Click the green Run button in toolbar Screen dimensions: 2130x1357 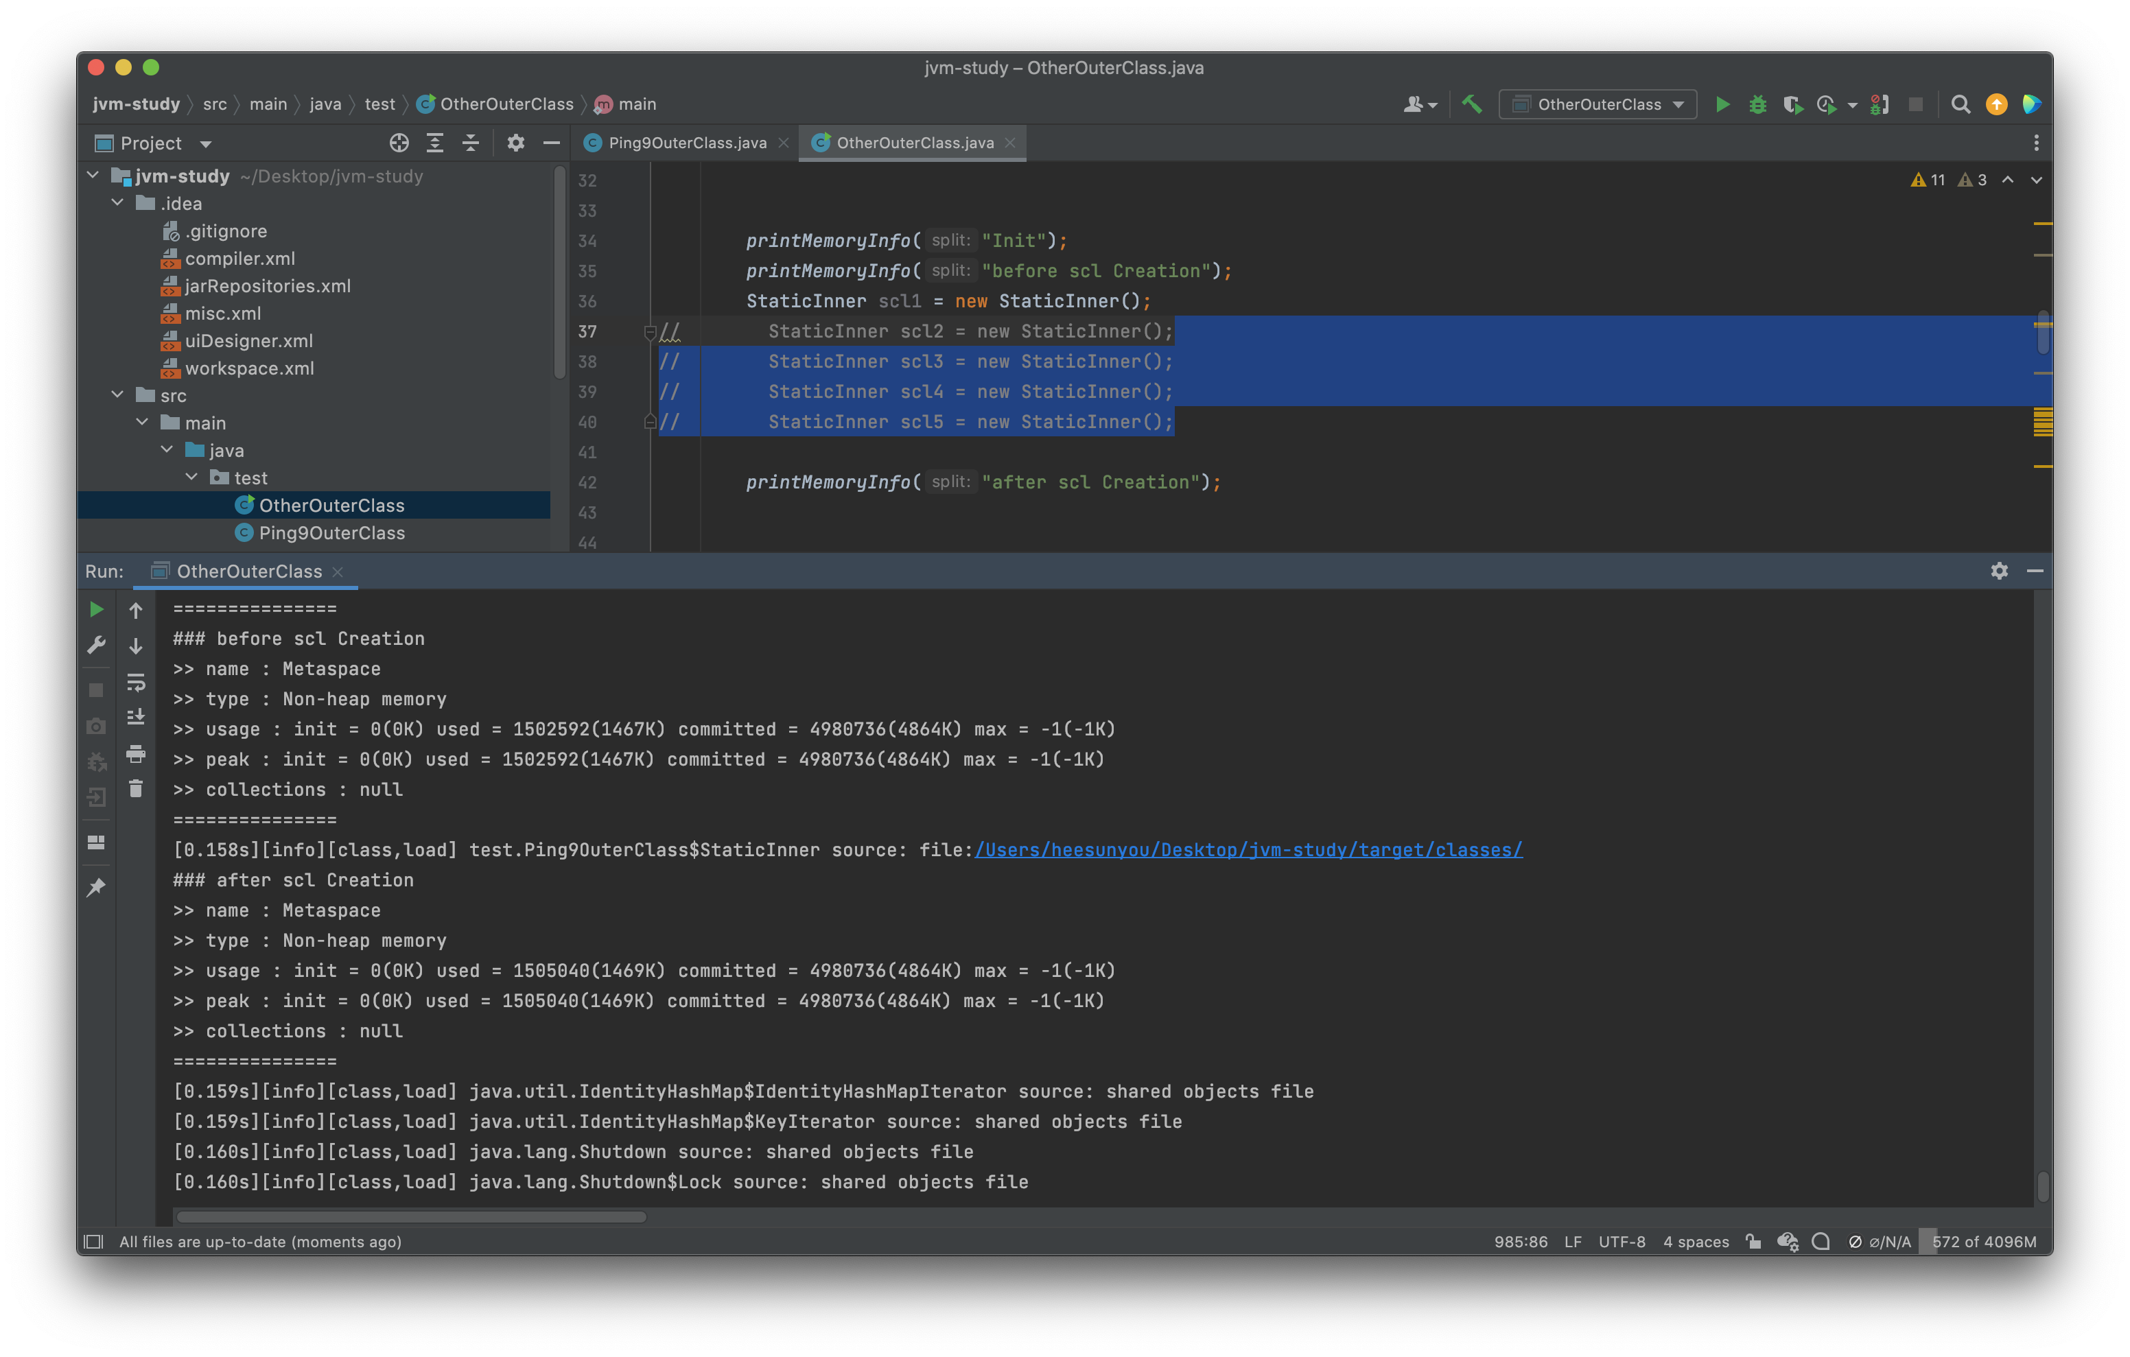1722,104
